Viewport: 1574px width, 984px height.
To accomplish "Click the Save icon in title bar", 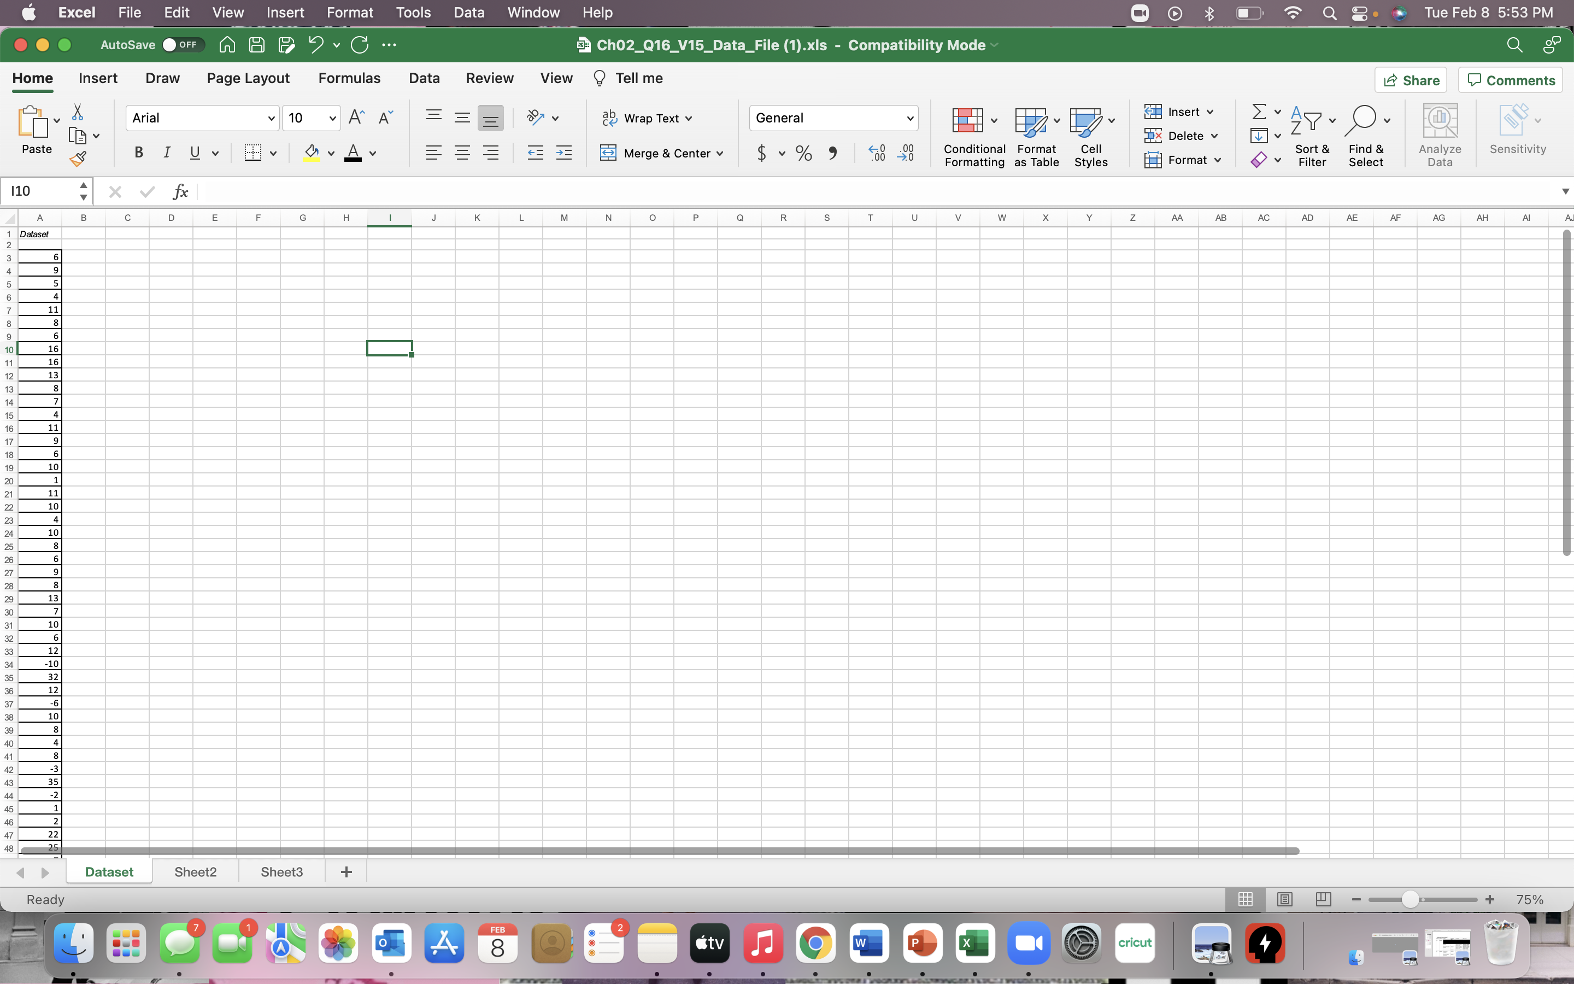I will tap(257, 45).
